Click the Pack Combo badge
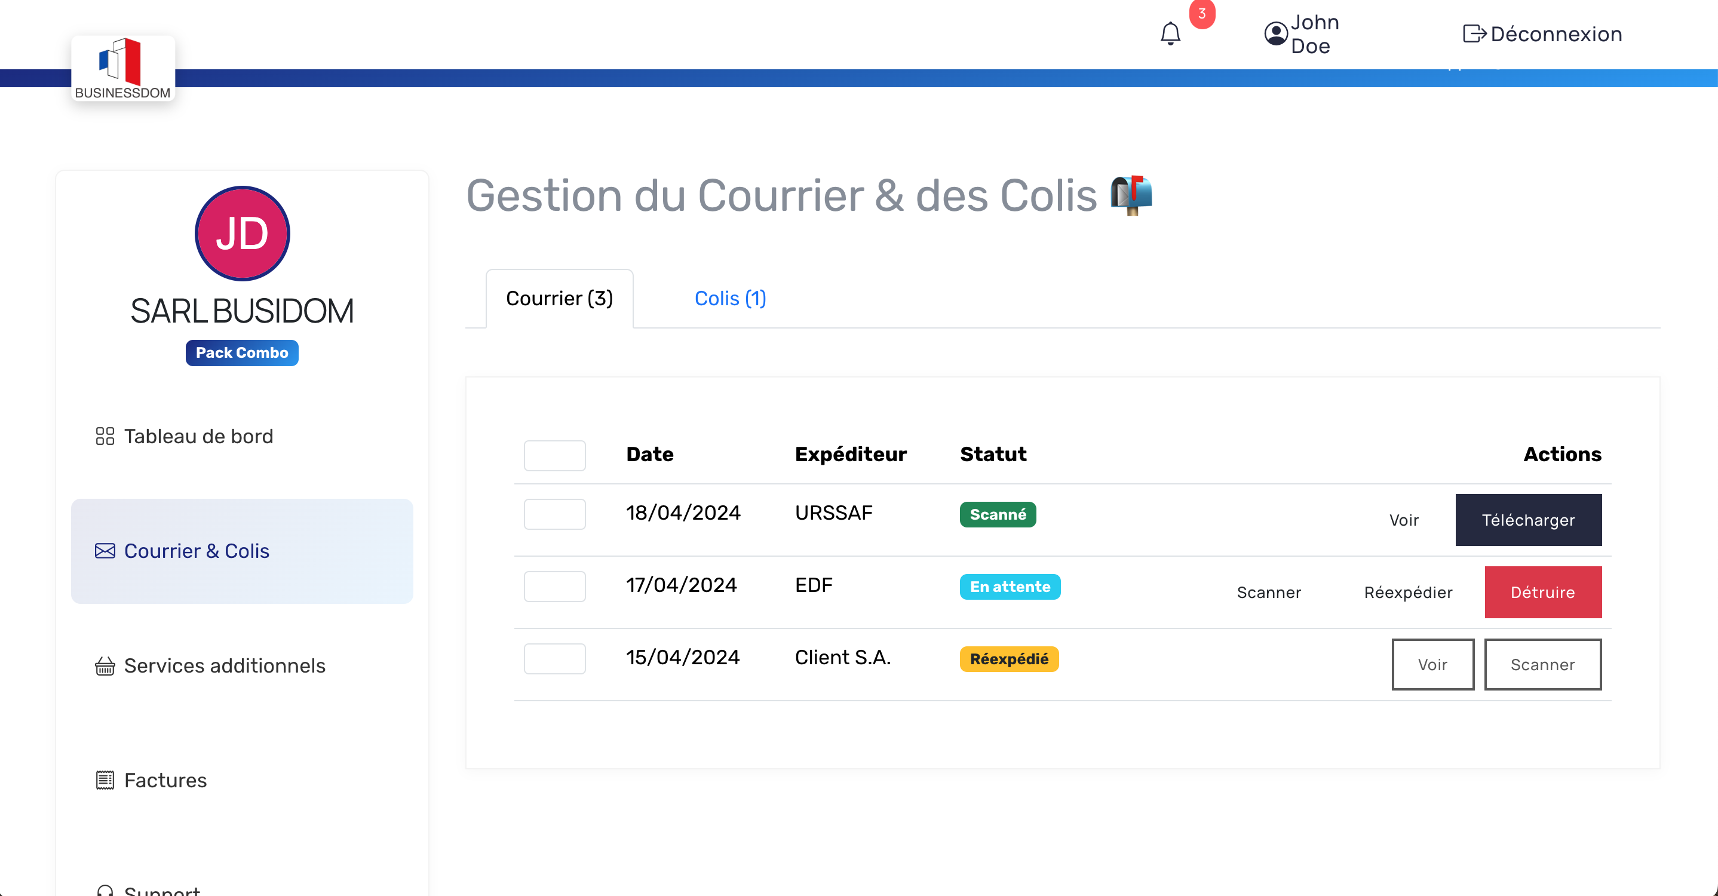This screenshot has width=1718, height=896. click(241, 352)
